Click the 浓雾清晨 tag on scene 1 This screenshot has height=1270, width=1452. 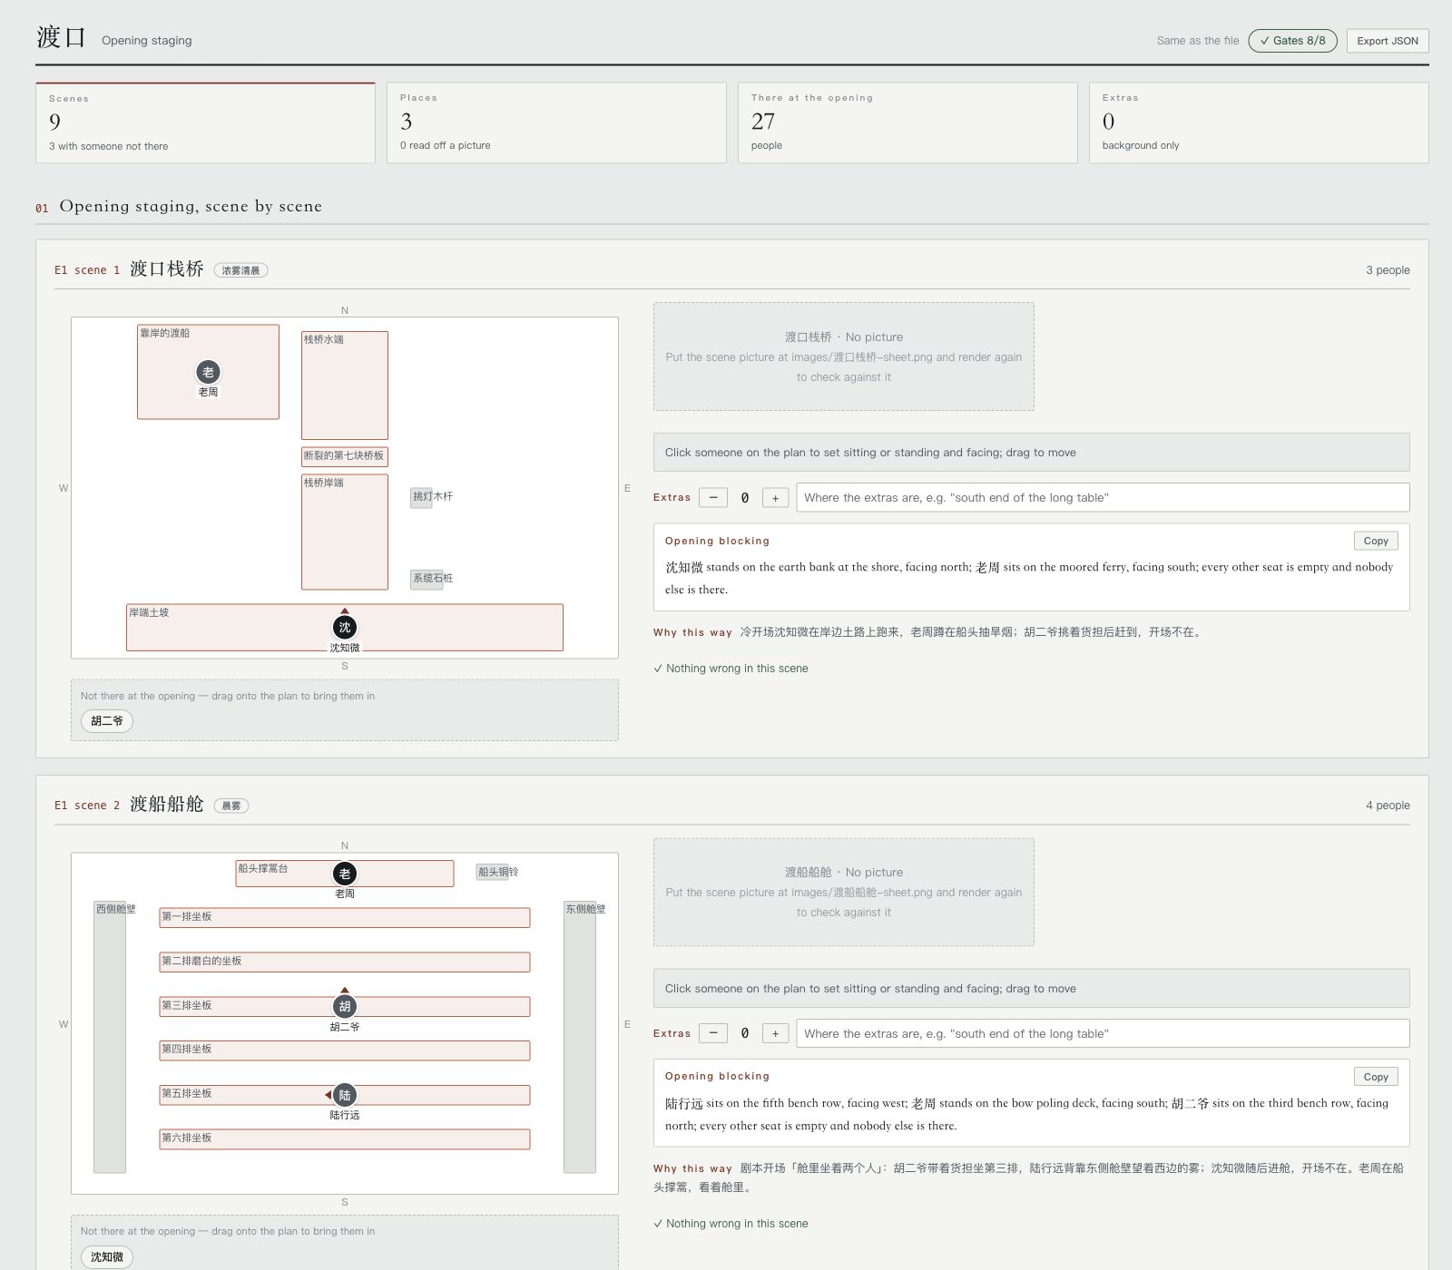[240, 270]
